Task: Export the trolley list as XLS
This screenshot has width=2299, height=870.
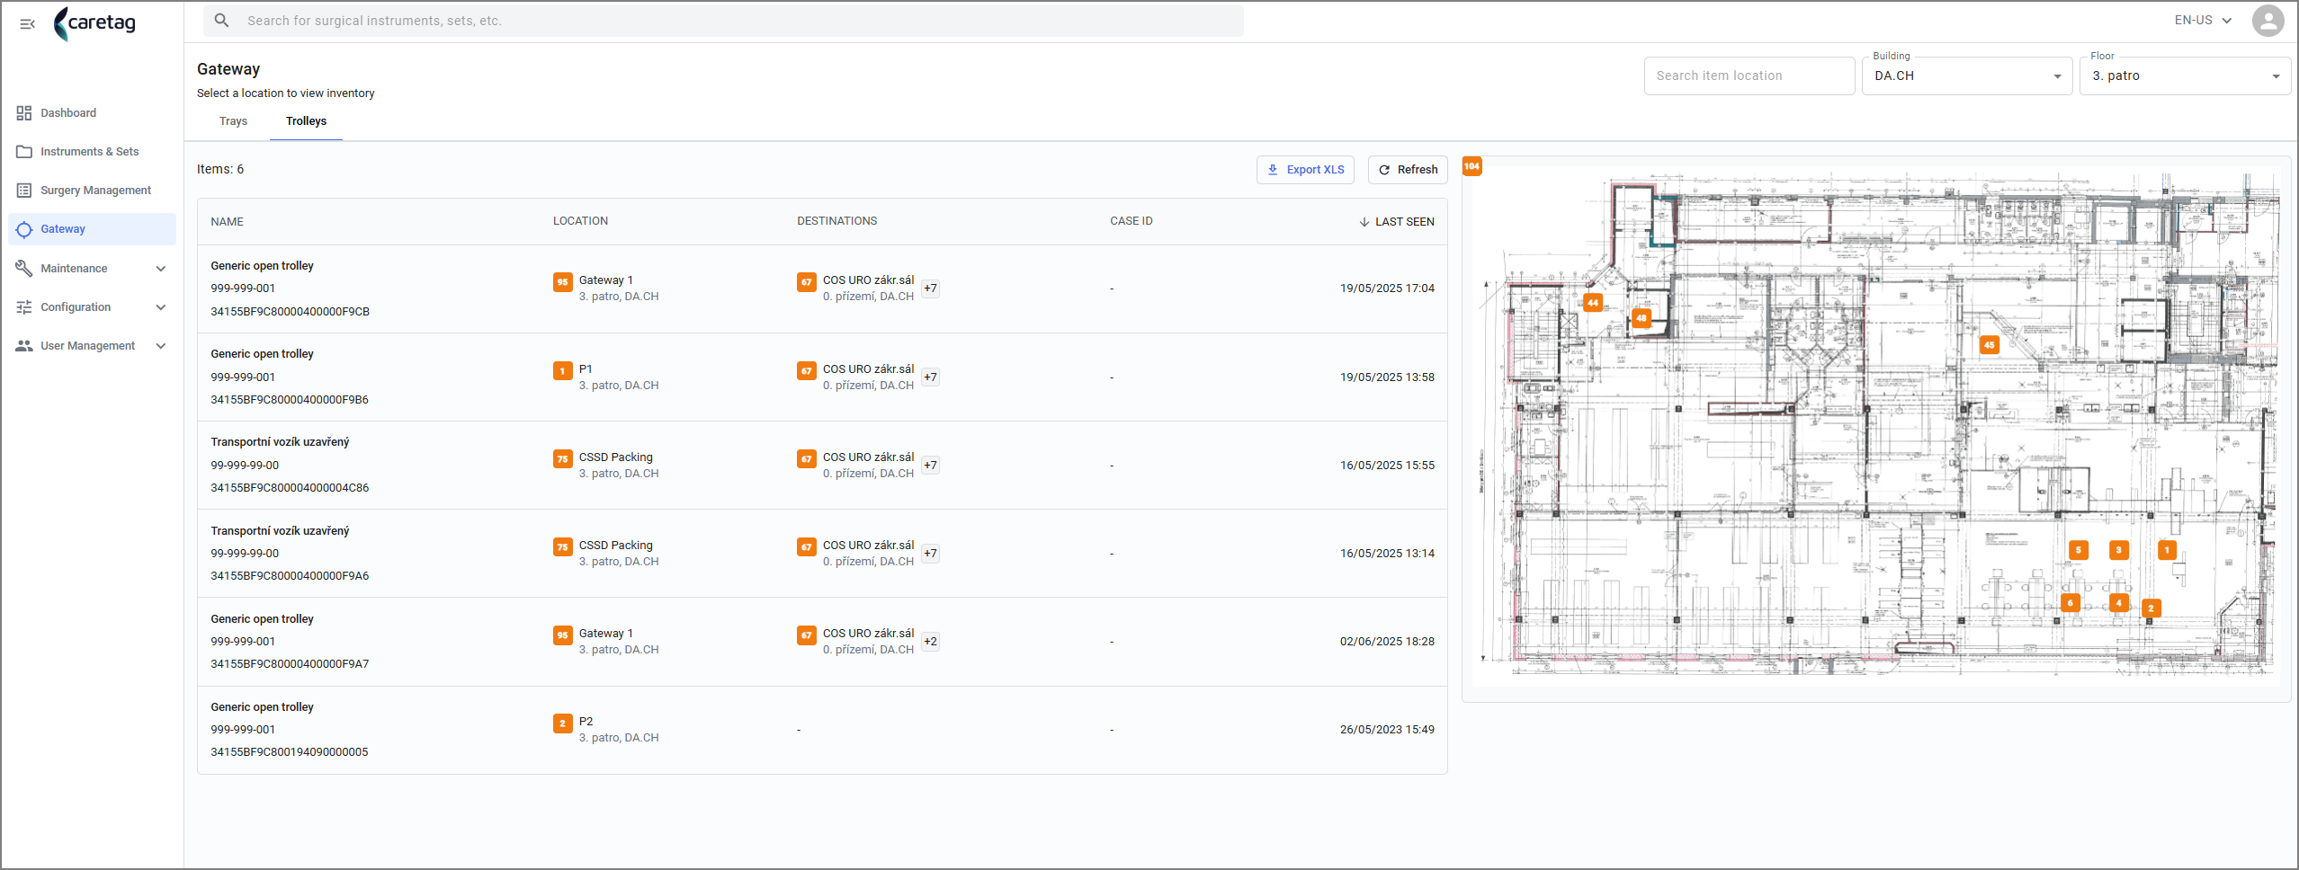Action: [1305, 170]
